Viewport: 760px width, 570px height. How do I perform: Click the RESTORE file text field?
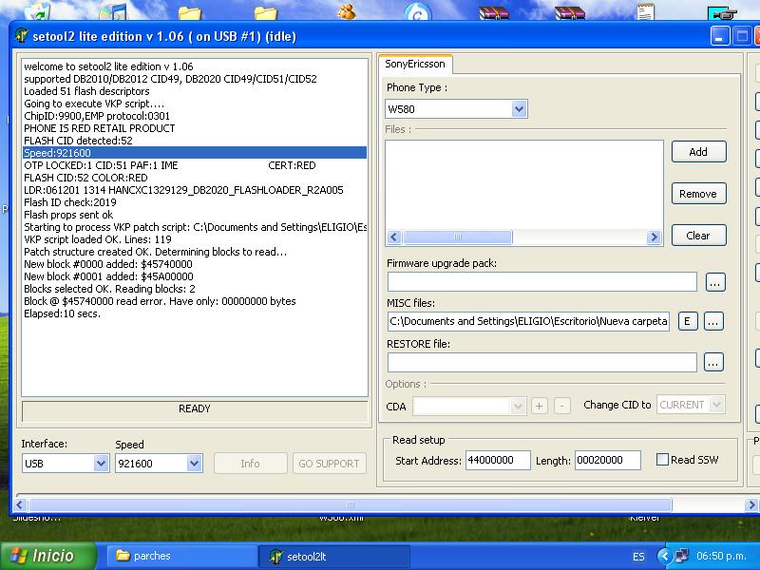pos(541,362)
